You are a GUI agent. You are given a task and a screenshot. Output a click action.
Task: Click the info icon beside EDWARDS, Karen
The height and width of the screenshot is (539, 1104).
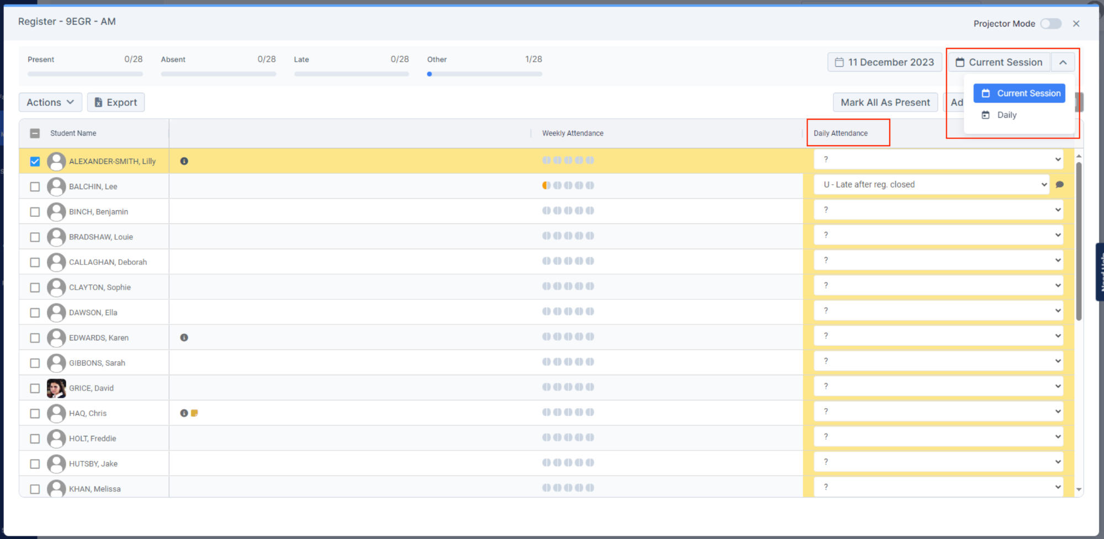pyautogui.click(x=184, y=337)
